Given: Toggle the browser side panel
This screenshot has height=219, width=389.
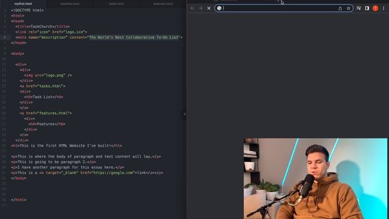Looking at the screenshot, I should (367, 8).
